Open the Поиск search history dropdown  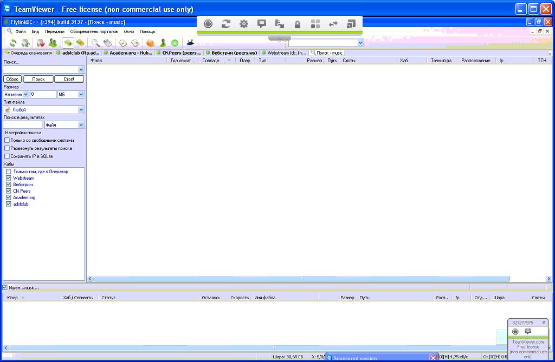[x=81, y=70]
